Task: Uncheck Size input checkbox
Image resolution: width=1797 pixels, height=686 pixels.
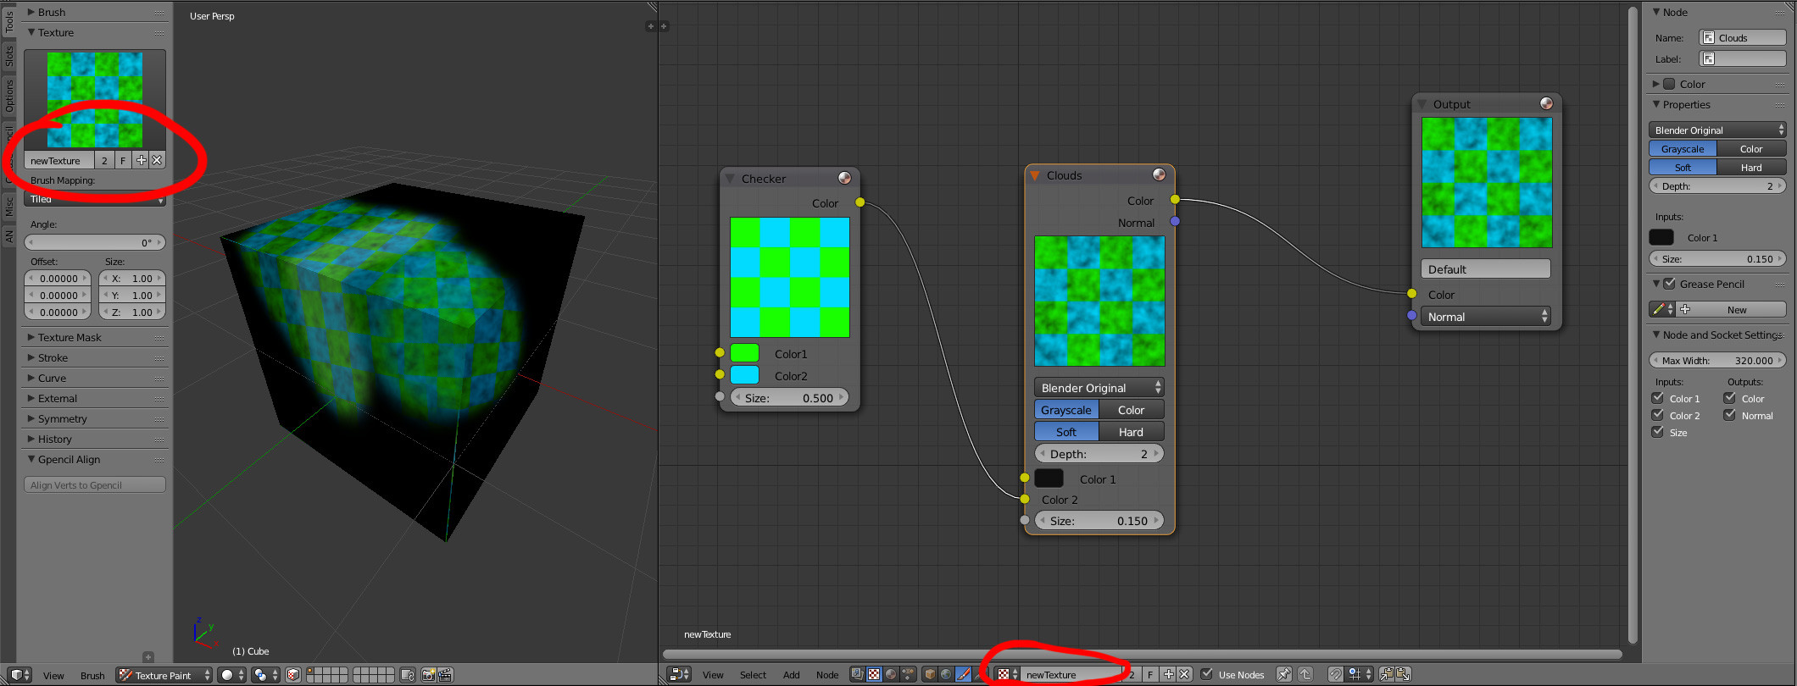Action: pyautogui.click(x=1658, y=432)
